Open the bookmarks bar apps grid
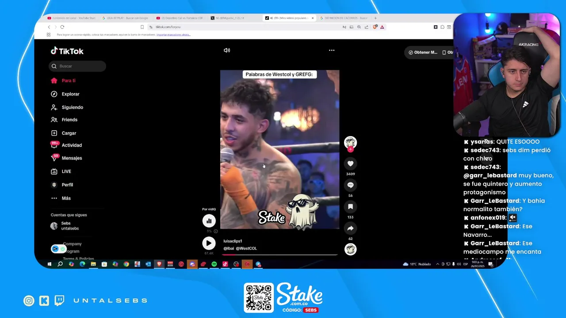The image size is (566, 318). click(49, 34)
